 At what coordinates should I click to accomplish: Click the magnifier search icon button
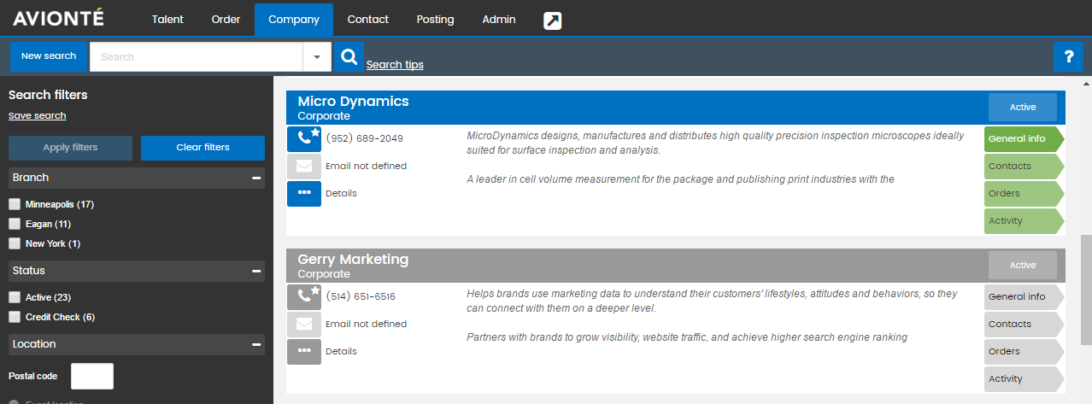[349, 57]
